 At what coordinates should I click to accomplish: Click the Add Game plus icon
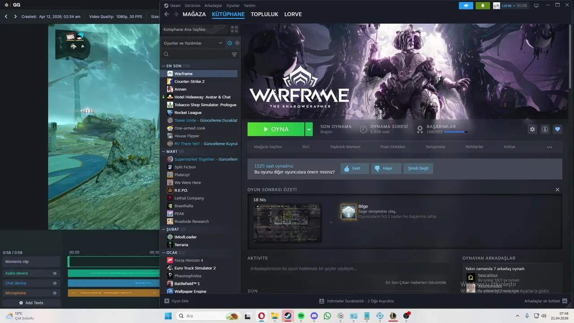tap(167, 301)
